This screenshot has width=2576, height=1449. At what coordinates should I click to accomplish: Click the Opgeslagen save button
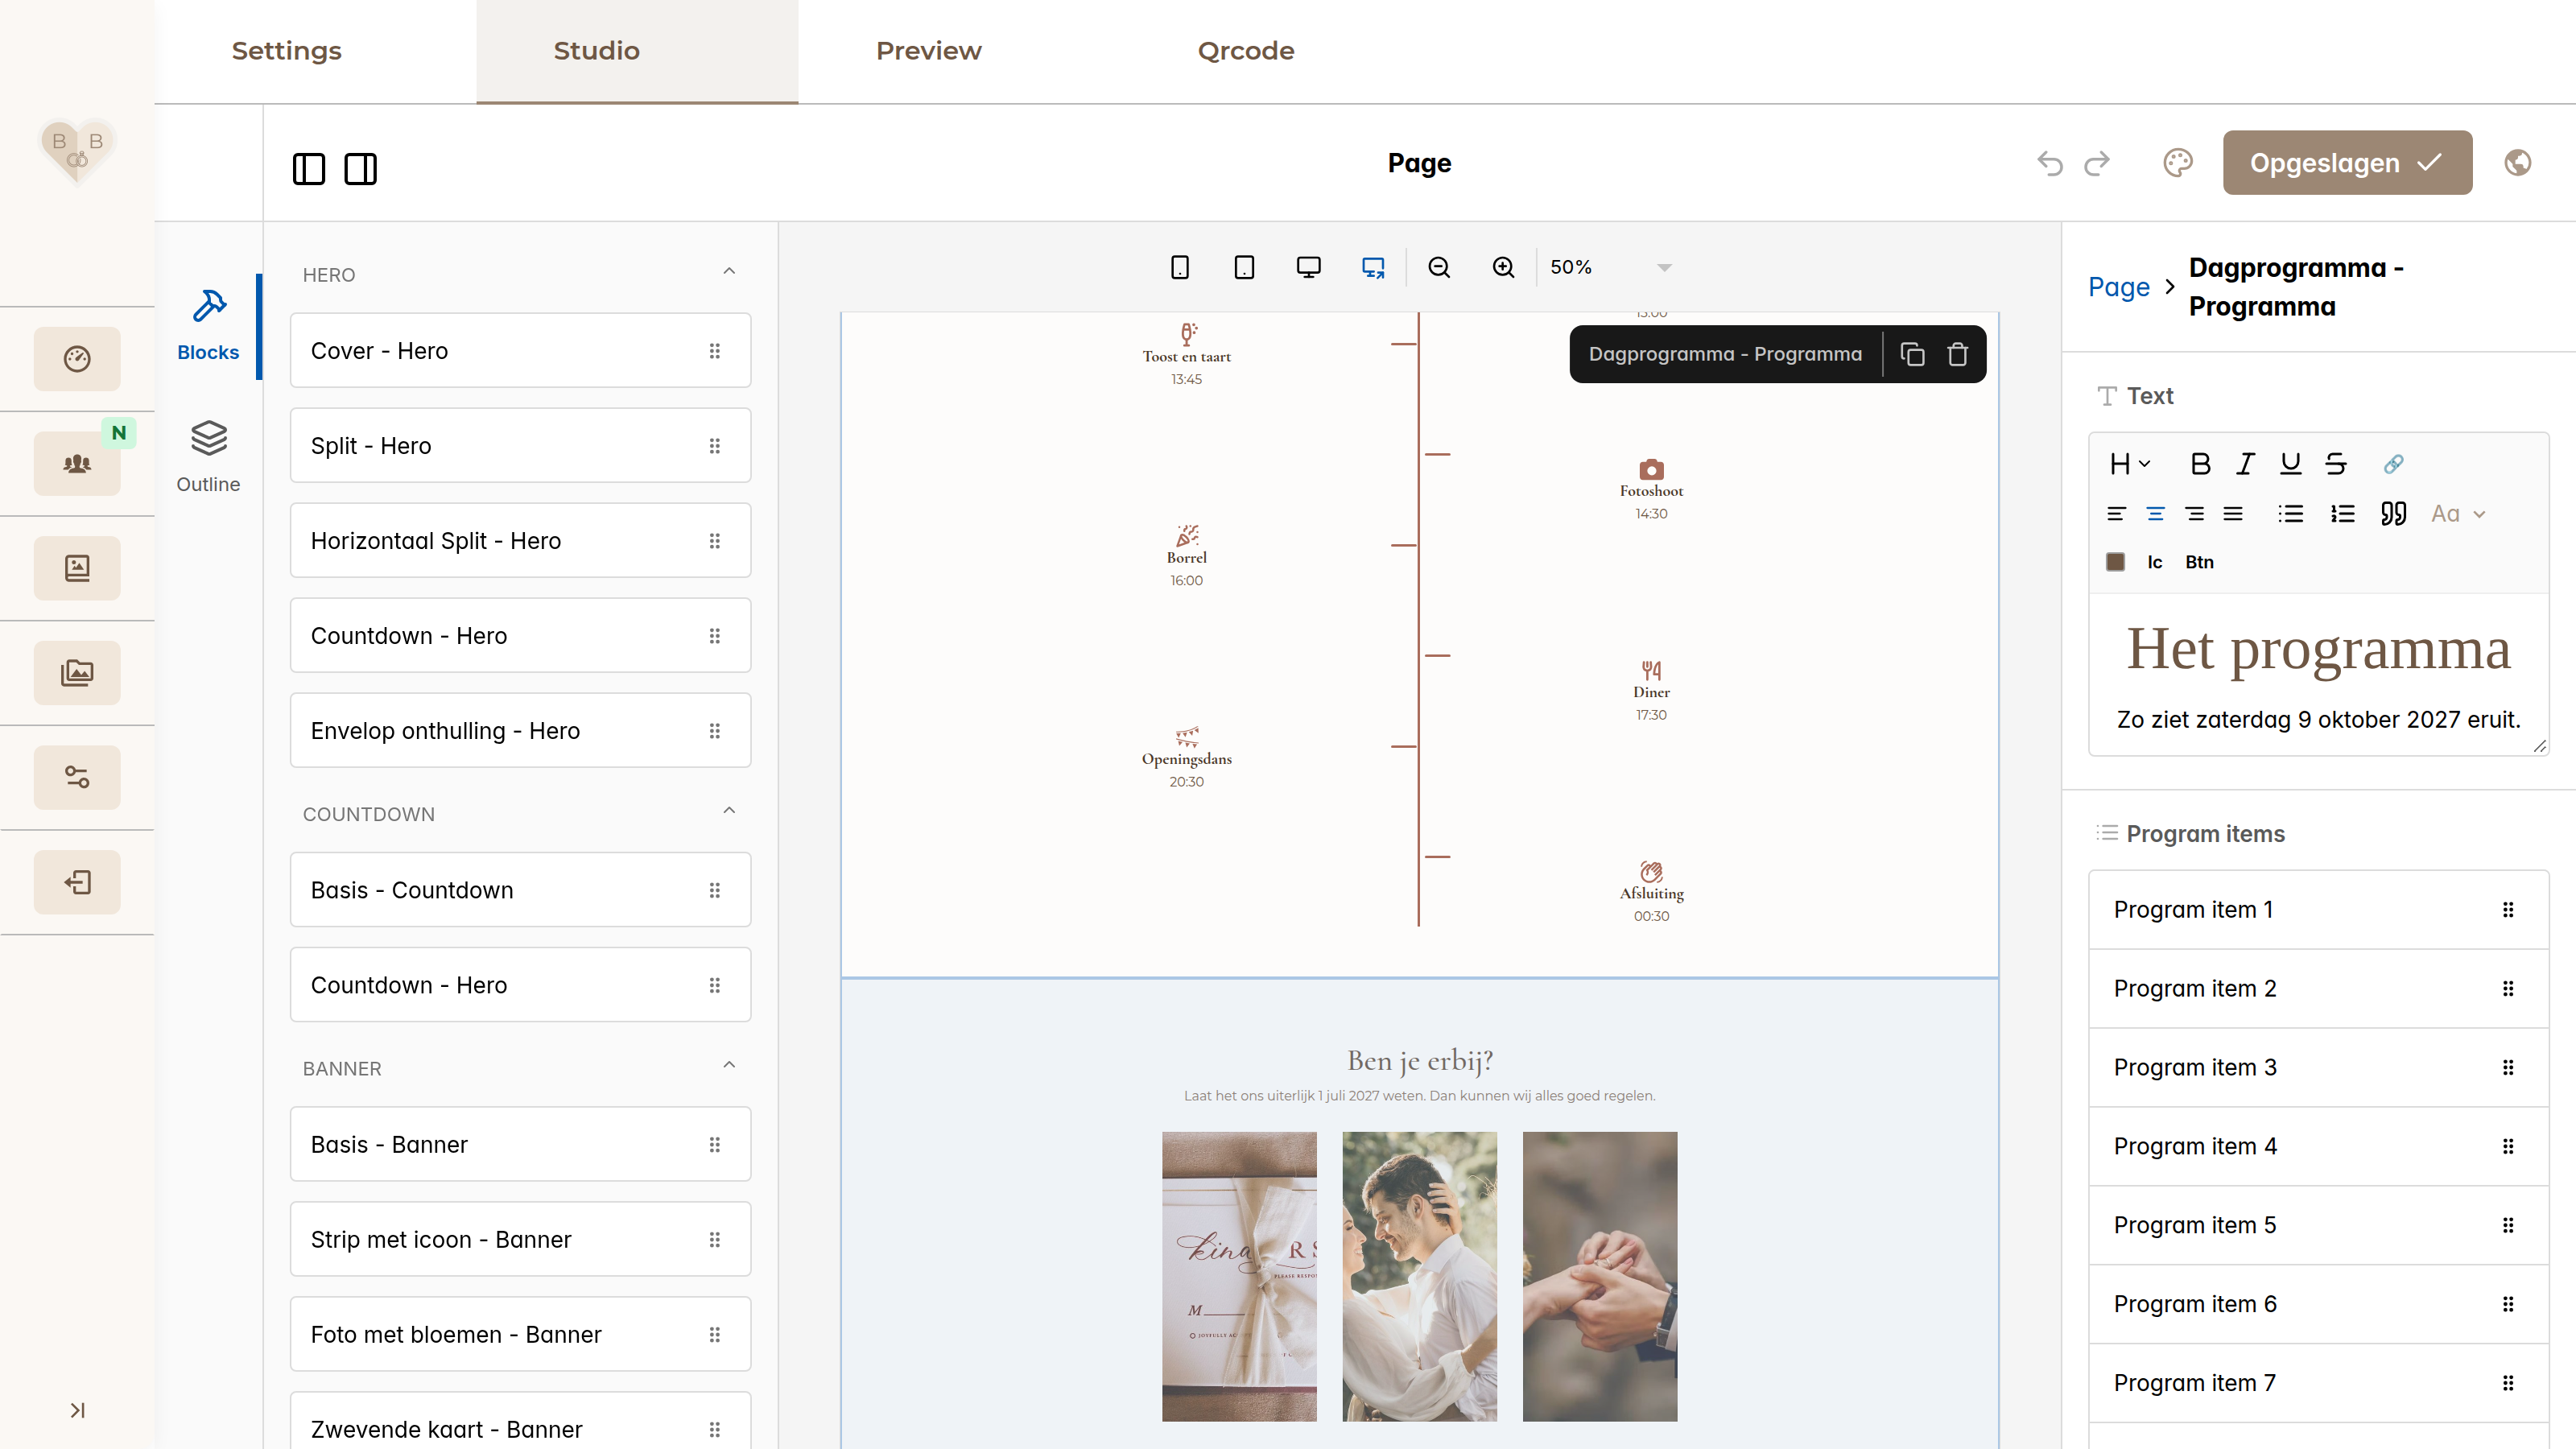click(2347, 163)
